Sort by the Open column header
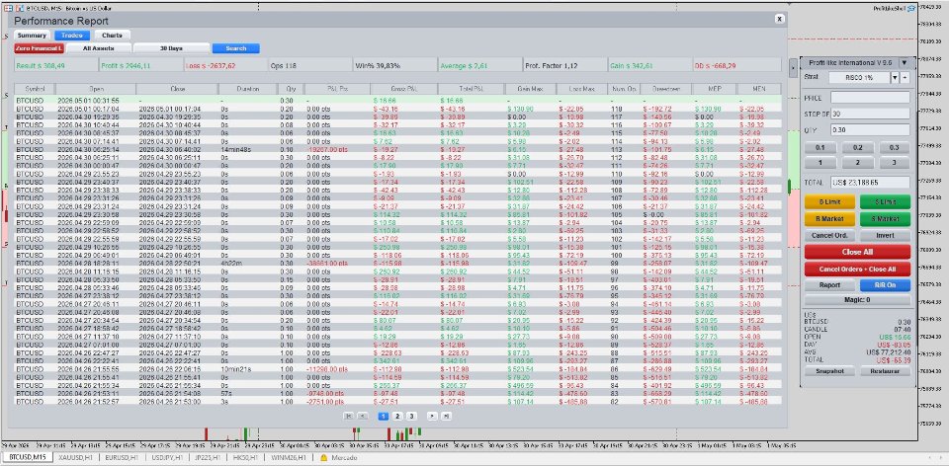949x466 pixels. pos(96,89)
